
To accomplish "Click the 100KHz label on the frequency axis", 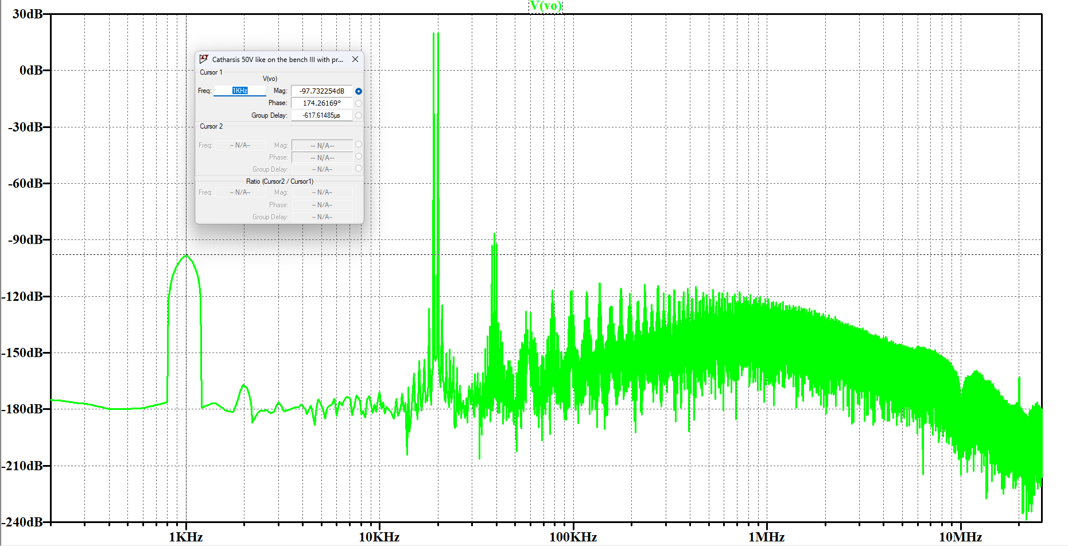I will click(573, 537).
